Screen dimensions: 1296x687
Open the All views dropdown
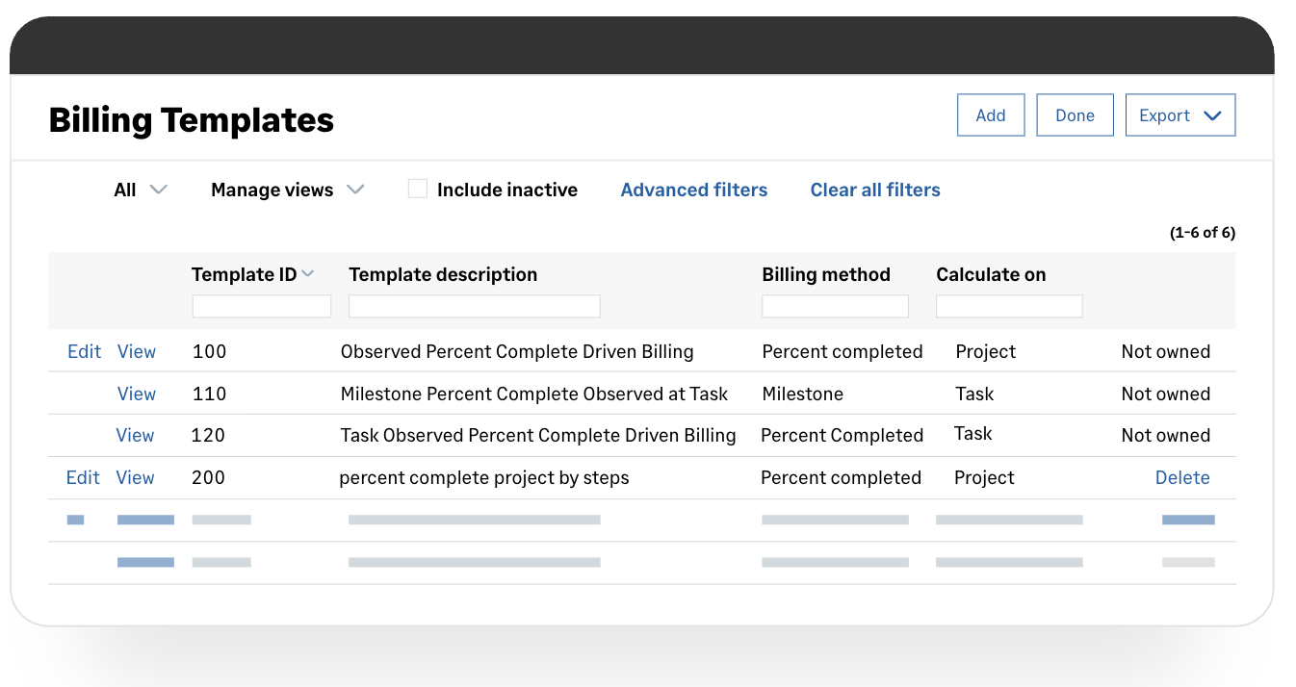[x=141, y=190]
